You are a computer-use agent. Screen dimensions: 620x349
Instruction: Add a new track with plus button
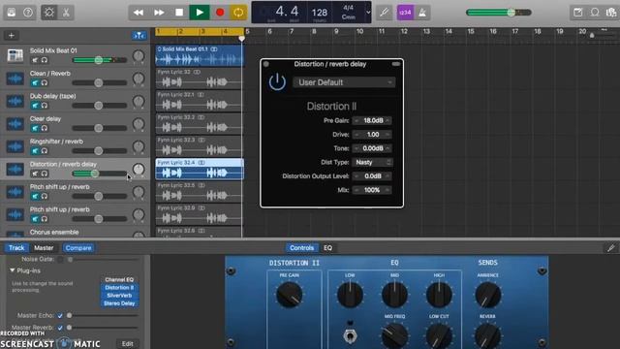pos(12,36)
